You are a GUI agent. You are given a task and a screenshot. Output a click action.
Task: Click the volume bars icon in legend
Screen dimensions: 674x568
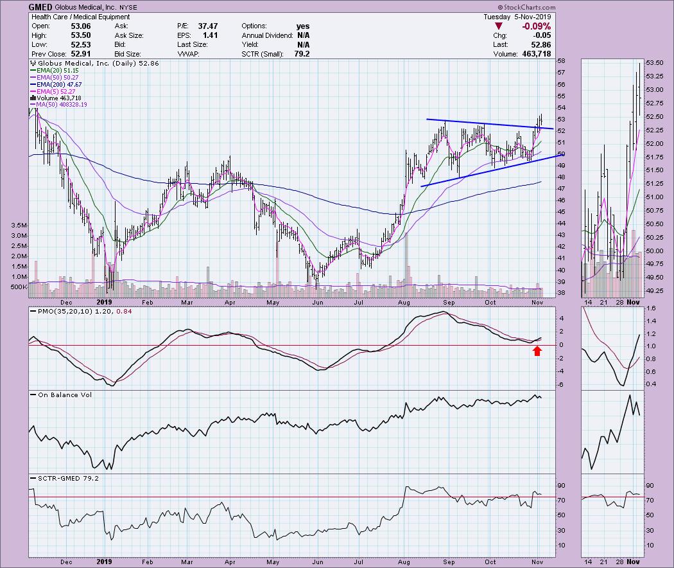point(32,98)
